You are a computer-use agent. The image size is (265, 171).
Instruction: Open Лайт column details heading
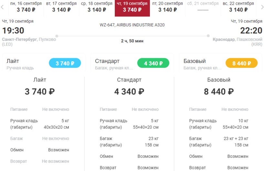[40, 80]
